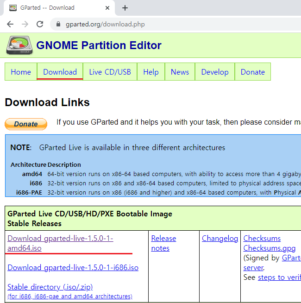Viewport: 301px width, 303px height.
Task: Open the Home menu item
Action: tap(21, 72)
